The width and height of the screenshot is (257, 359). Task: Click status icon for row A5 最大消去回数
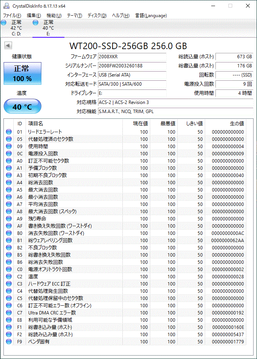[x=9, y=190]
